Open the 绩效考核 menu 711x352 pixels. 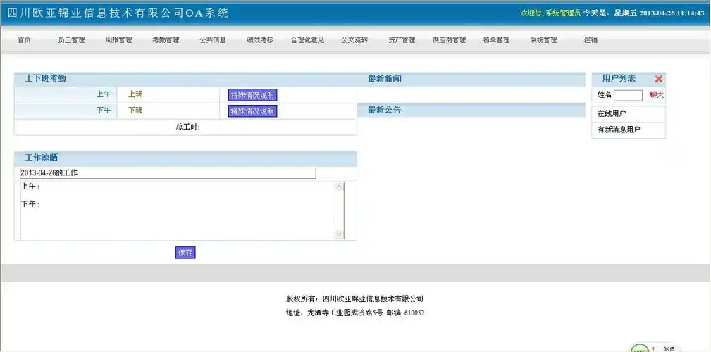(260, 40)
